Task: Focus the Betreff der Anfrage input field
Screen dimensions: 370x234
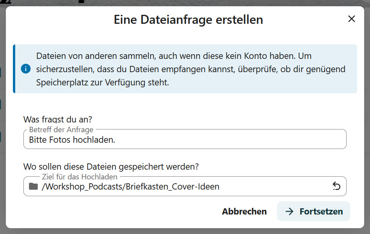Action: [x=185, y=140]
